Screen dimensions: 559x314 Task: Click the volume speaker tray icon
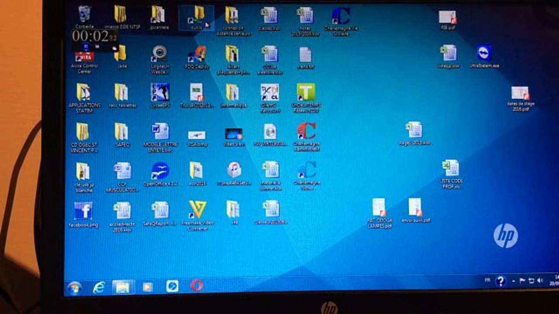pyautogui.click(x=540, y=280)
